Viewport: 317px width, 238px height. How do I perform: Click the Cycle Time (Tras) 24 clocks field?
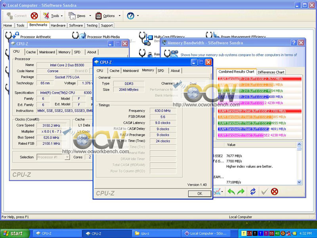click(163, 141)
